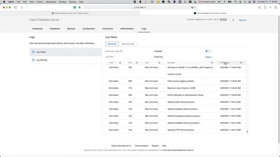Click the Sign Out link
This screenshot has height=157, width=280.
pyautogui.click(x=242, y=20)
